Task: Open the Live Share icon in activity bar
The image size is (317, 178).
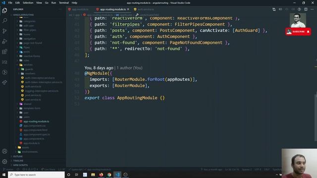Action: [x=4, y=83]
